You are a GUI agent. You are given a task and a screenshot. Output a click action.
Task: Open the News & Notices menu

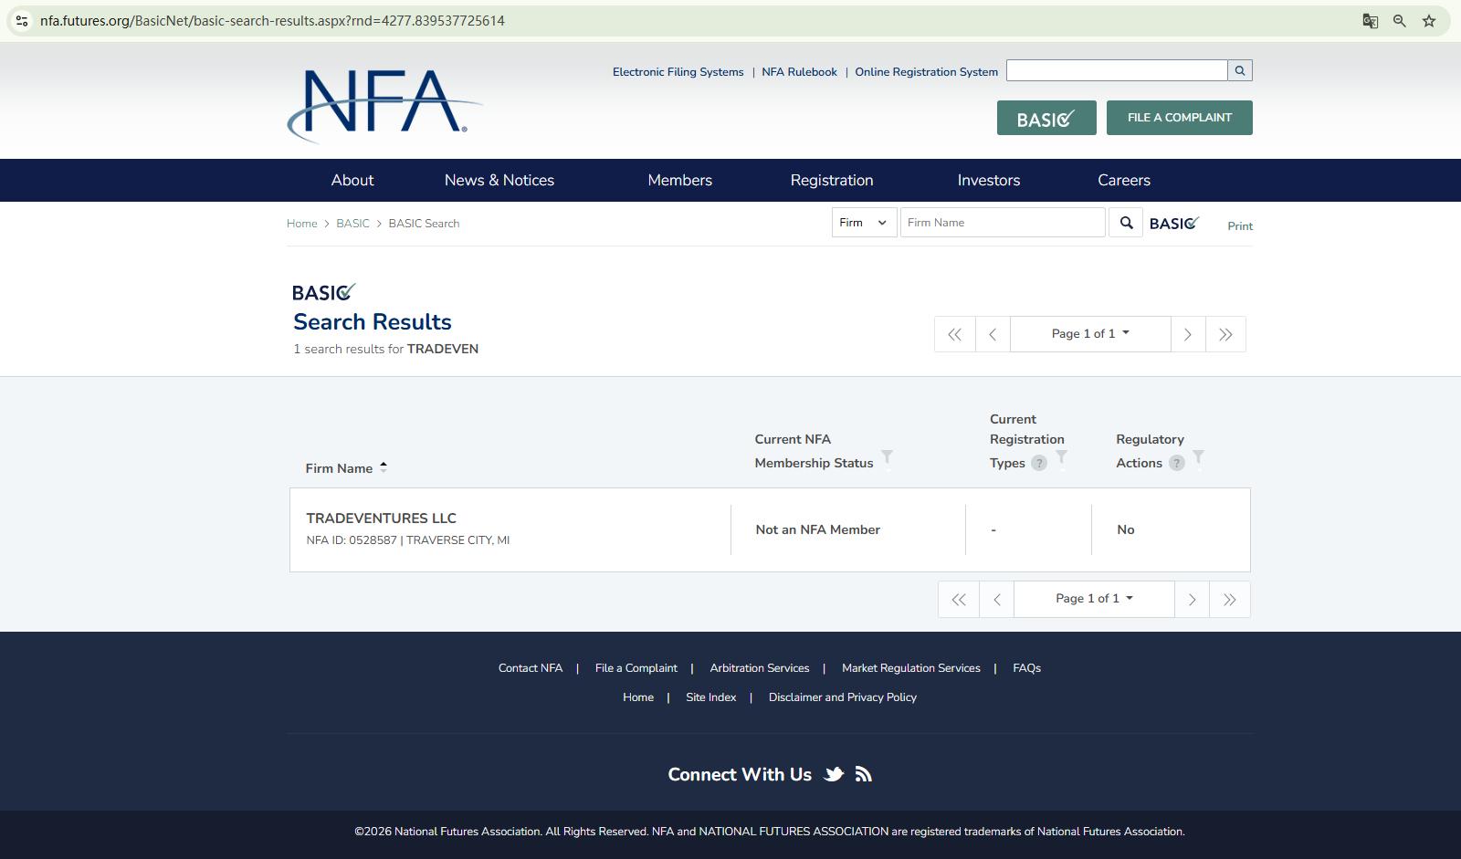499,181
